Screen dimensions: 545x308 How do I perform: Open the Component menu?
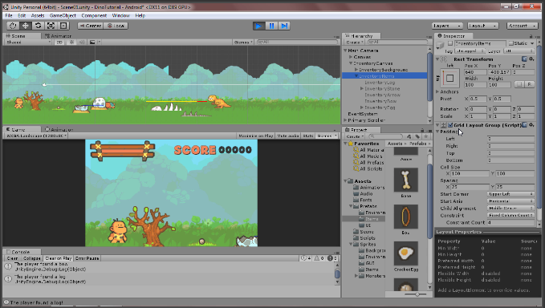94,15
